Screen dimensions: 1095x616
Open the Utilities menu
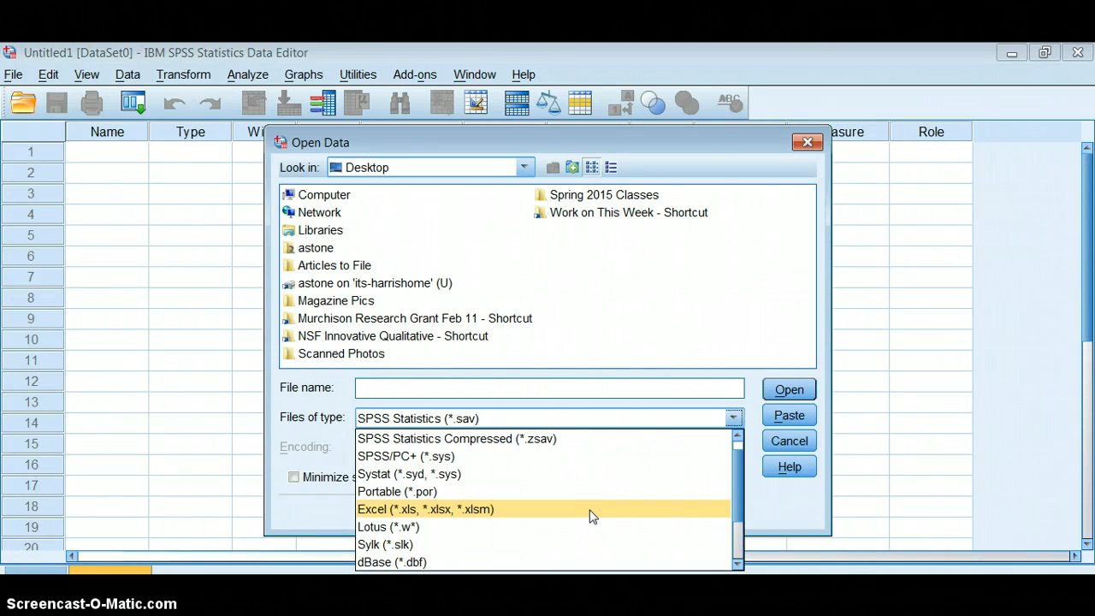[358, 74]
